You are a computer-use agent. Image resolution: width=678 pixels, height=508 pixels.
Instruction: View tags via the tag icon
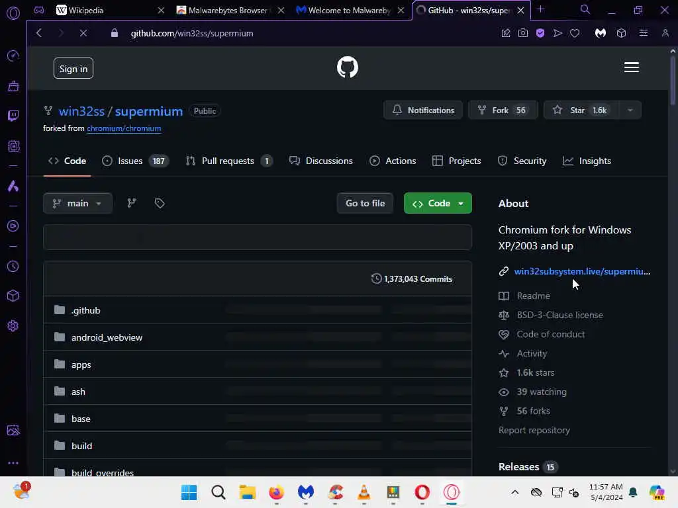(x=160, y=203)
